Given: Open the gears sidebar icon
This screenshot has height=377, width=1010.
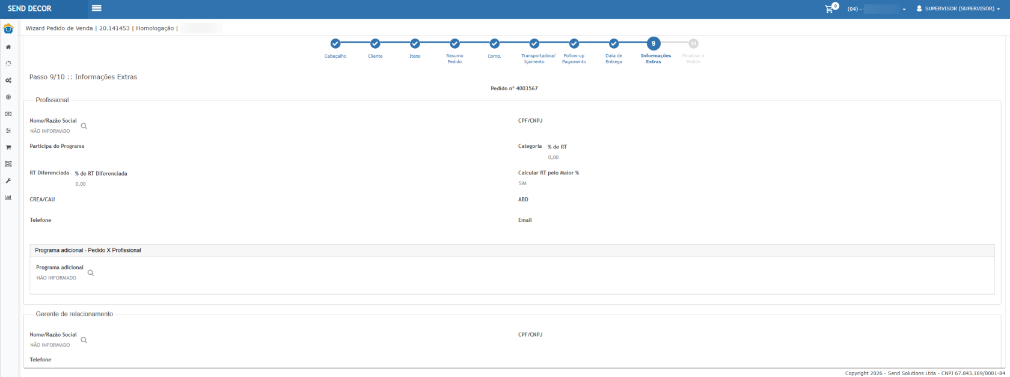Looking at the screenshot, I should [x=8, y=80].
